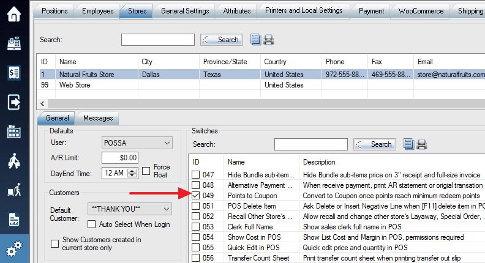This screenshot has width=485, height=263.
Task: Click the stores list scroll left arrow
Action: click(x=42, y=103)
